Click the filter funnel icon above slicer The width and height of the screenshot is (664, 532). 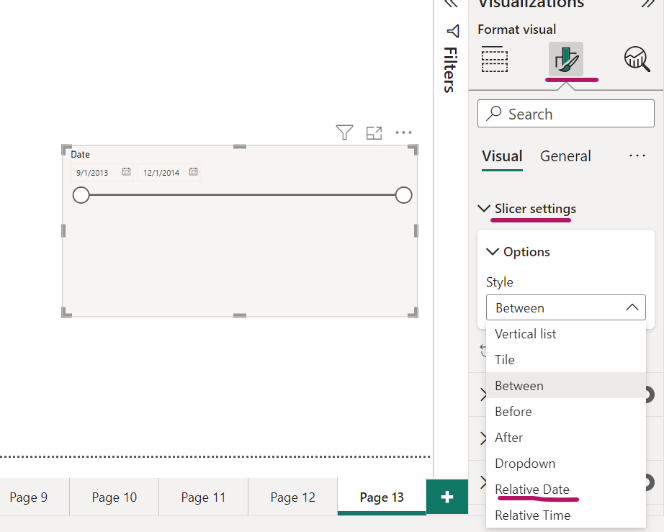pos(344,132)
